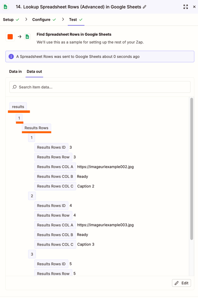This screenshot has width=198, height=298.
Task: Click the Search item data field
Action: [x=100, y=87]
